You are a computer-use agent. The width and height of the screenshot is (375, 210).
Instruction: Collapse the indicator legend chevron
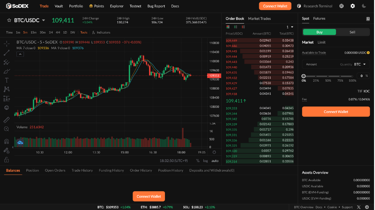(20, 54)
